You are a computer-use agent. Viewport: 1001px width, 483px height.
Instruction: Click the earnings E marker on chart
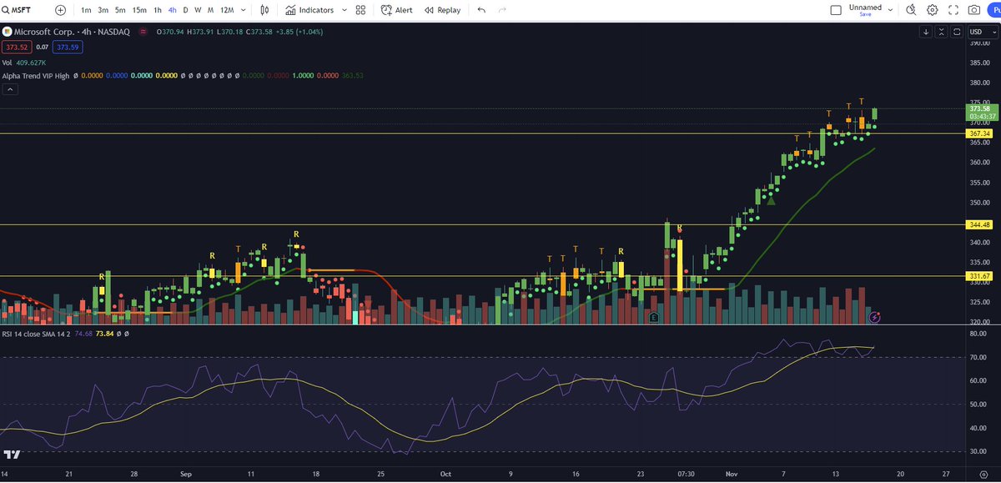tap(654, 317)
